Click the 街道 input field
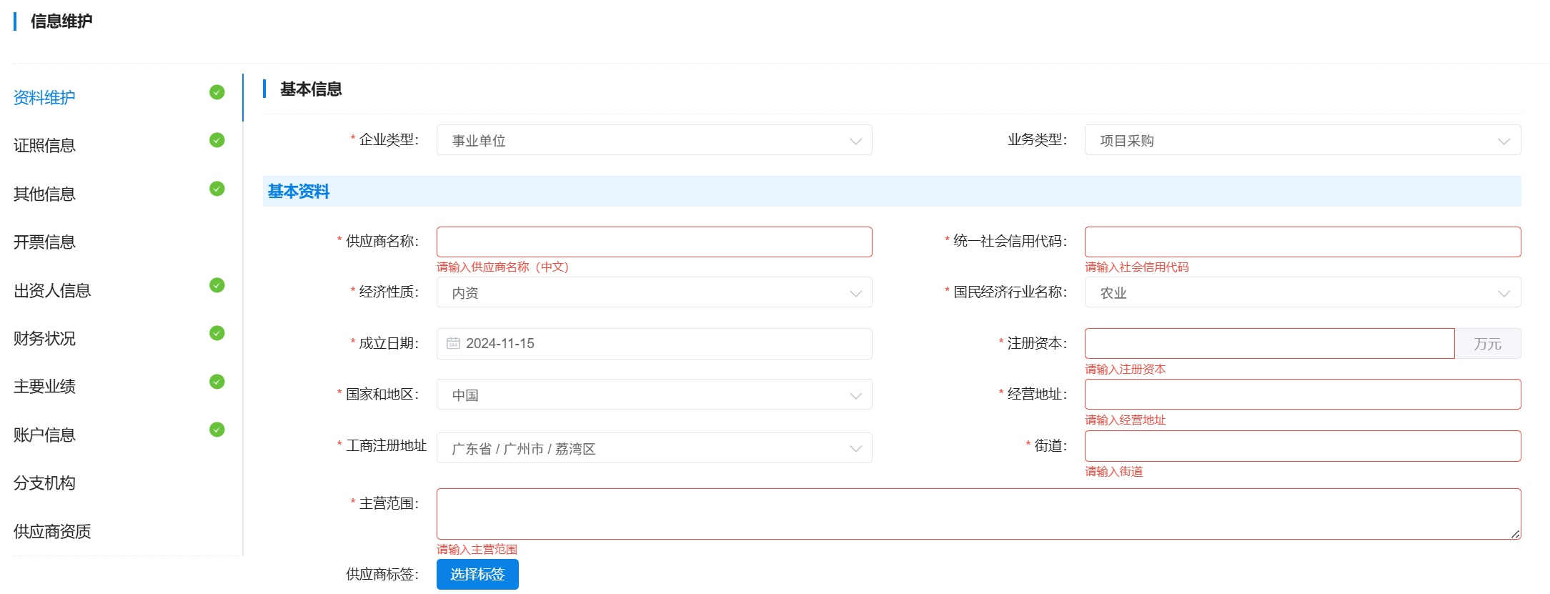The image size is (1550, 594). point(1303,446)
